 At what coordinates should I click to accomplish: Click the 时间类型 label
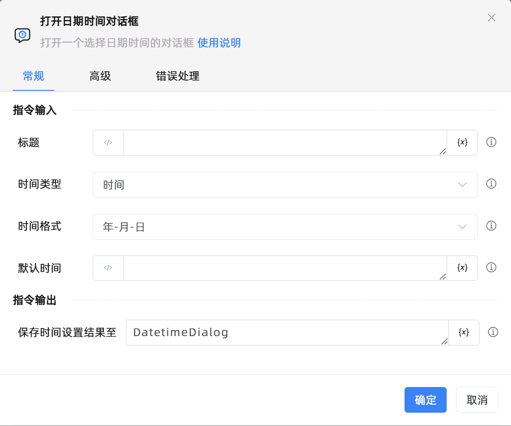point(39,184)
